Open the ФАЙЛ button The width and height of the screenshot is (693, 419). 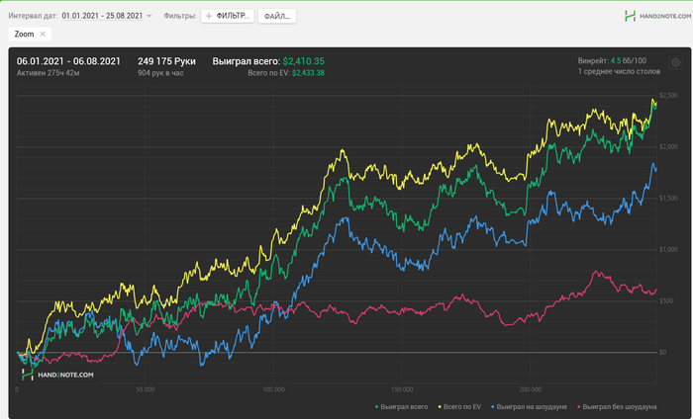tap(276, 16)
